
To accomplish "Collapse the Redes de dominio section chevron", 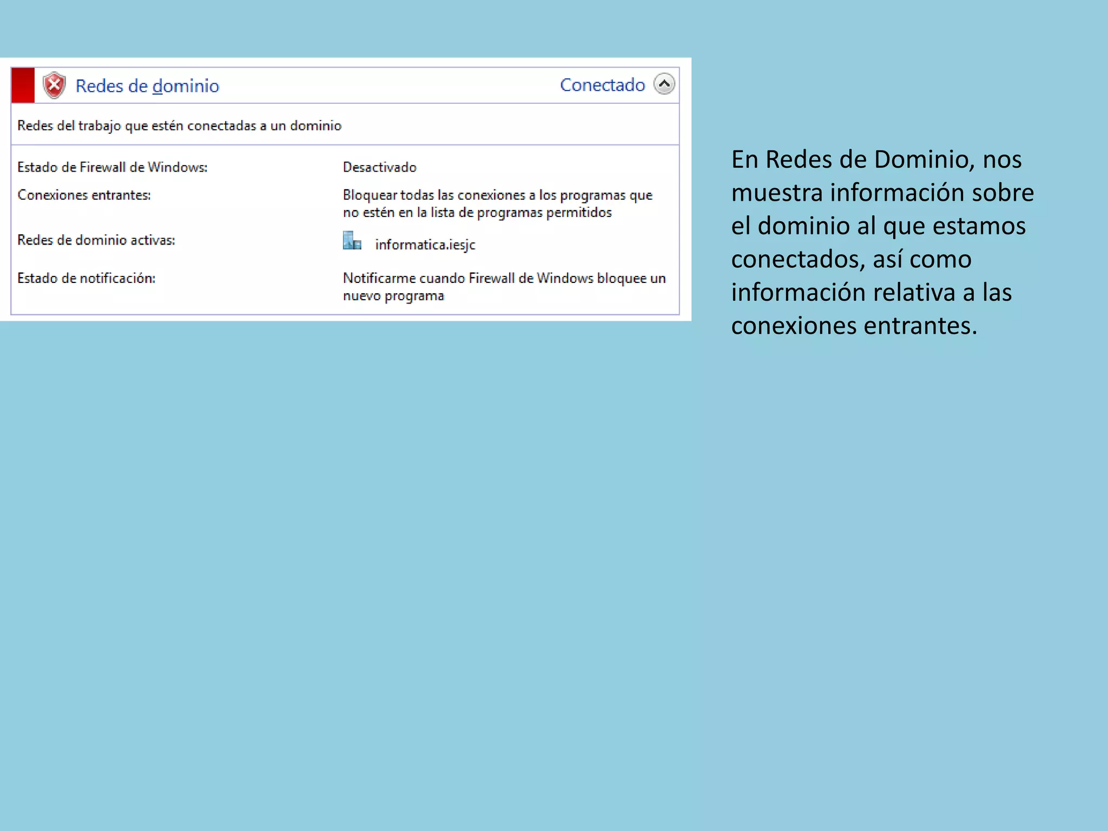I will point(664,84).
